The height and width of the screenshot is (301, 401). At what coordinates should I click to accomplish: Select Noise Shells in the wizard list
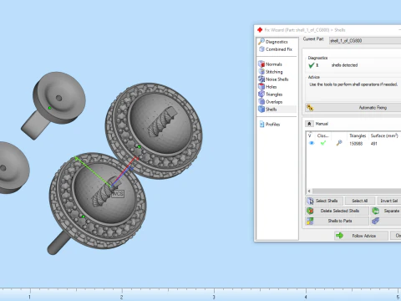[277, 79]
